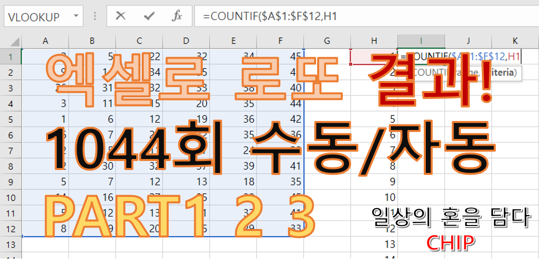
Task: Select row 10 header
Action: click(x=11, y=197)
